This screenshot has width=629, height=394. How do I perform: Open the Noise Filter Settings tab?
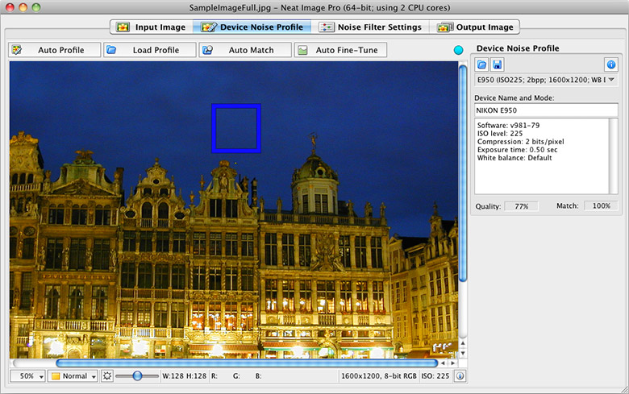pyautogui.click(x=370, y=27)
